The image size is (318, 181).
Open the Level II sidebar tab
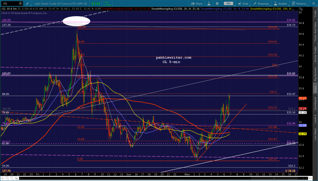pyautogui.click(x=315, y=119)
